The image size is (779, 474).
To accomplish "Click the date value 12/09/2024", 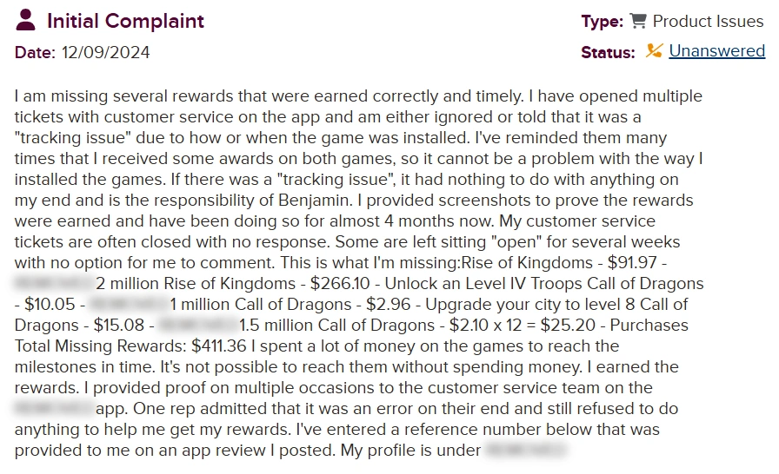I will pyautogui.click(x=105, y=52).
